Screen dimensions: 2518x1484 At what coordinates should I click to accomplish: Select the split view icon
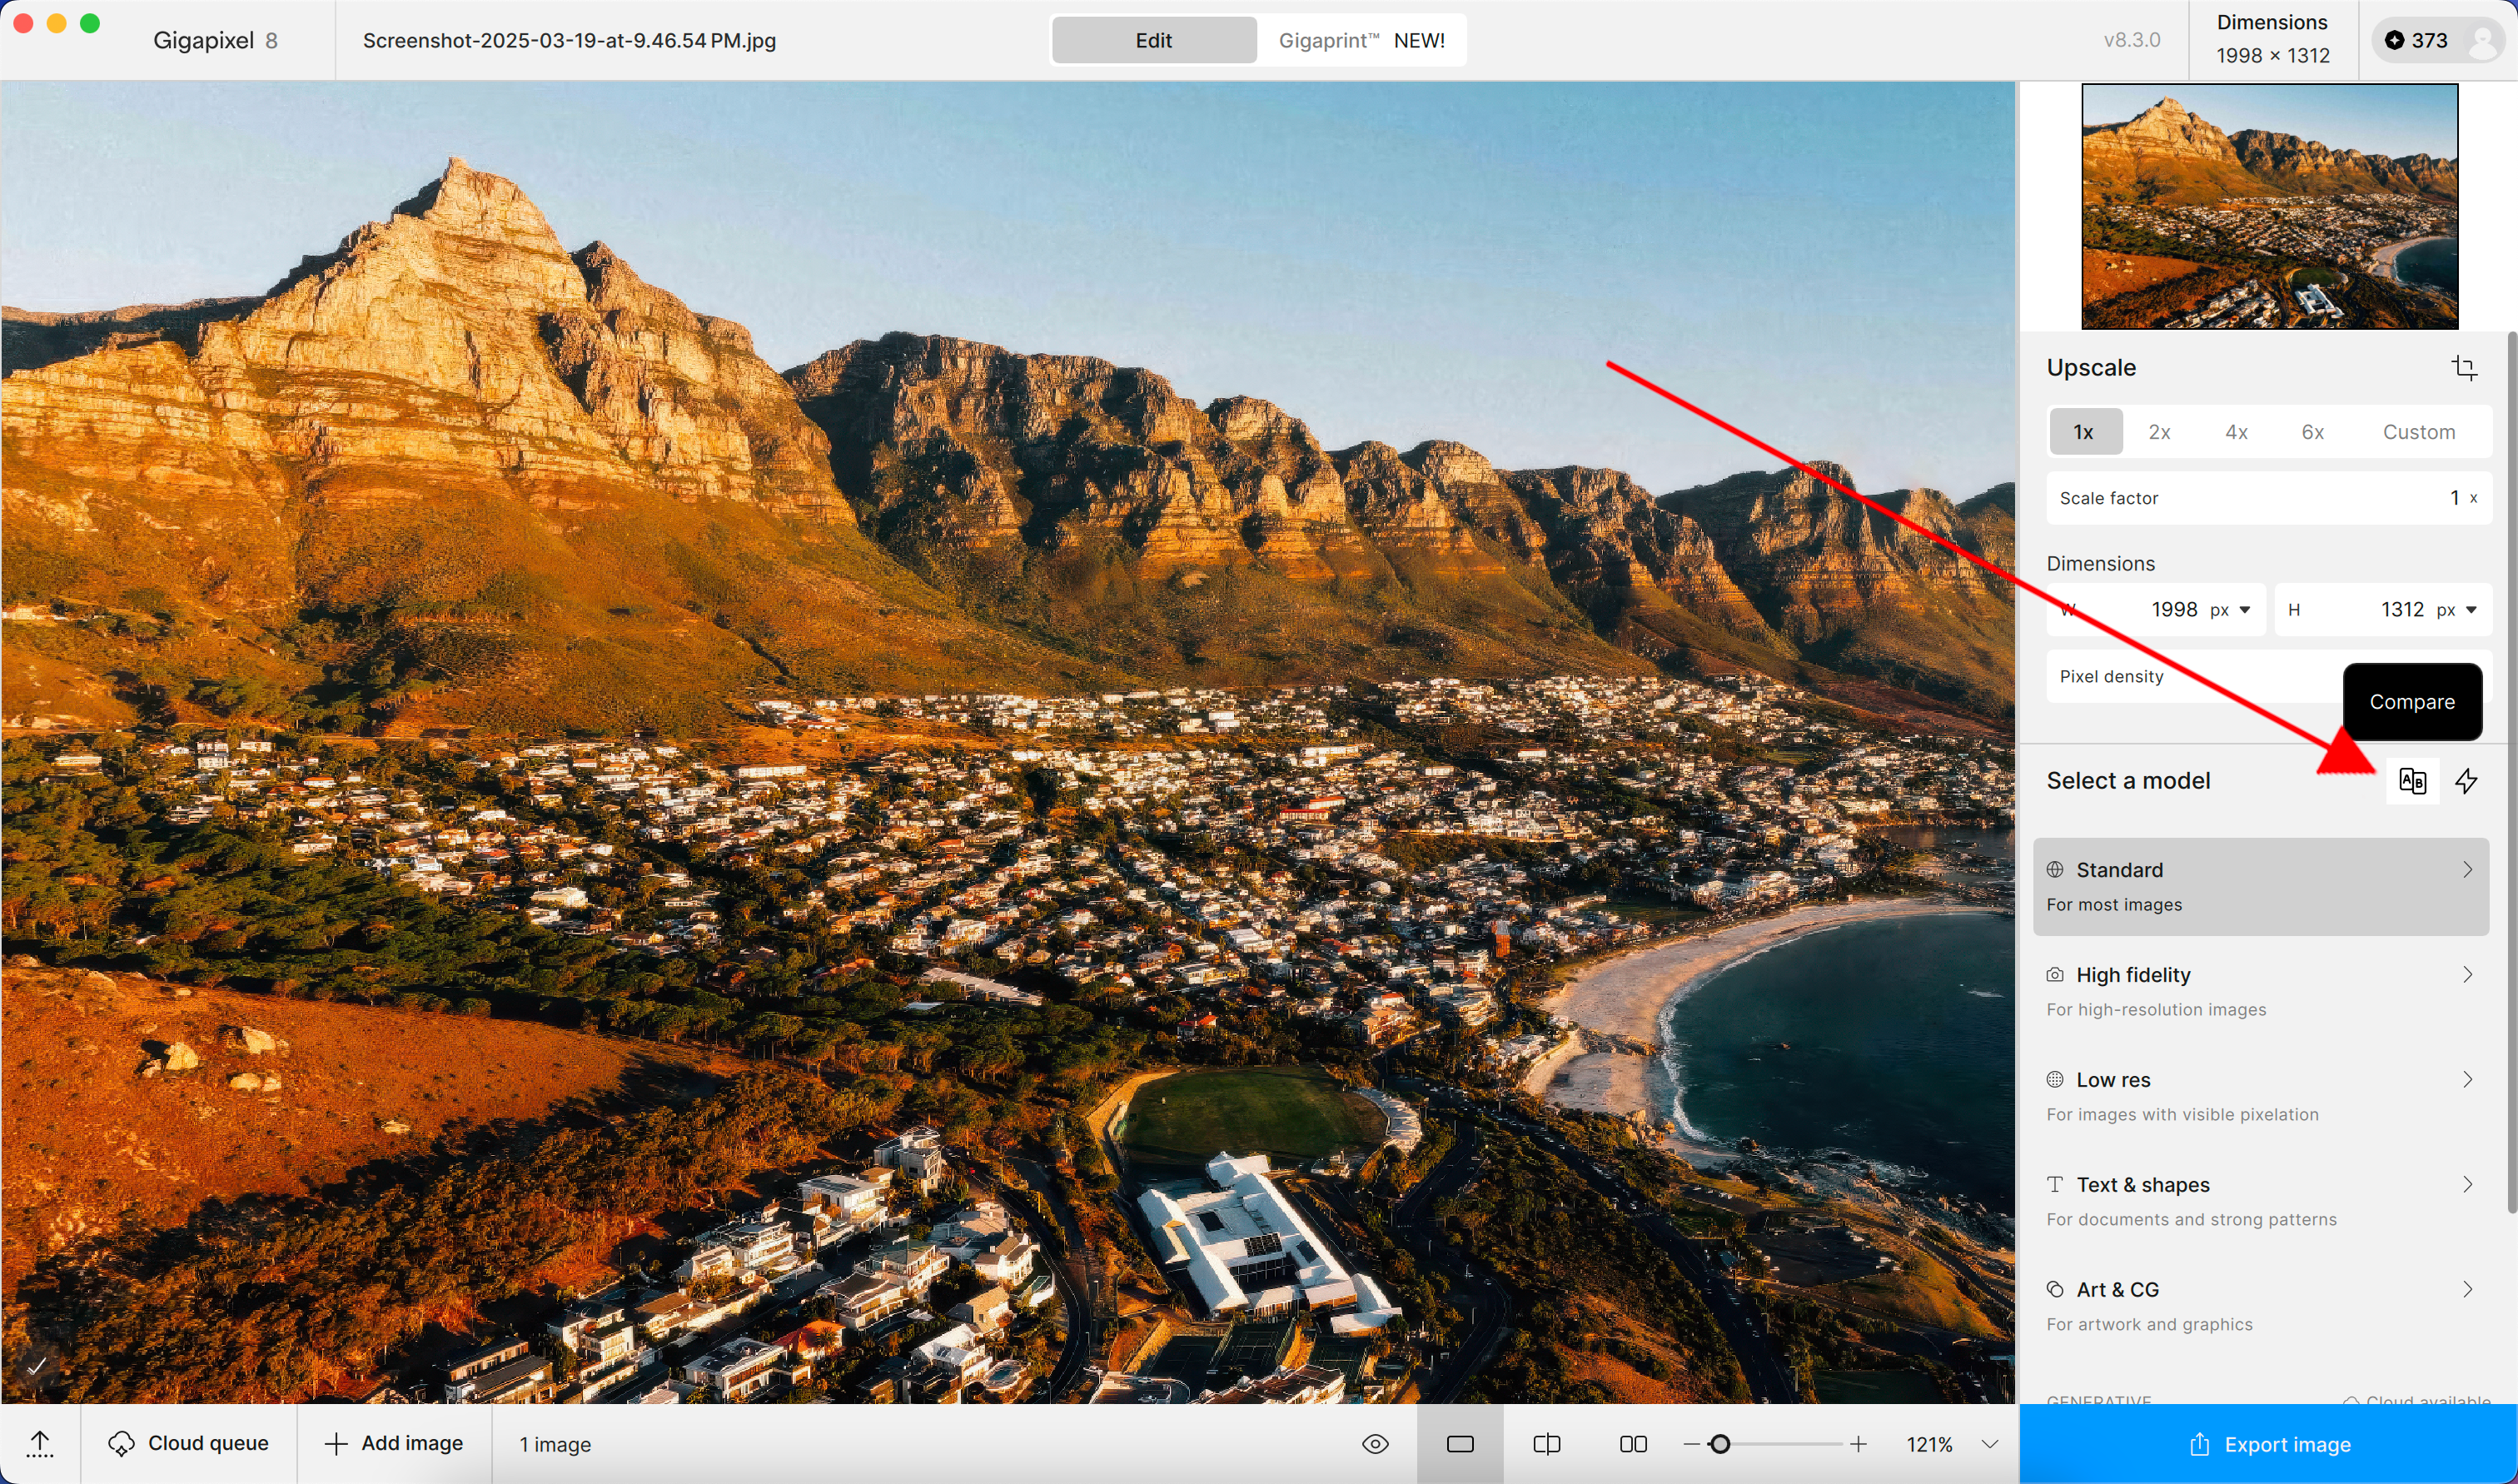click(1546, 1444)
